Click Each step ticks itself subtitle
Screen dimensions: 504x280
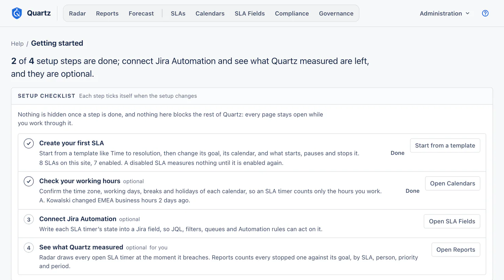pyautogui.click(x=138, y=96)
